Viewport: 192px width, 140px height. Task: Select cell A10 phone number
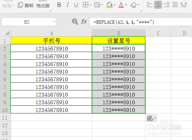click(x=51, y=110)
